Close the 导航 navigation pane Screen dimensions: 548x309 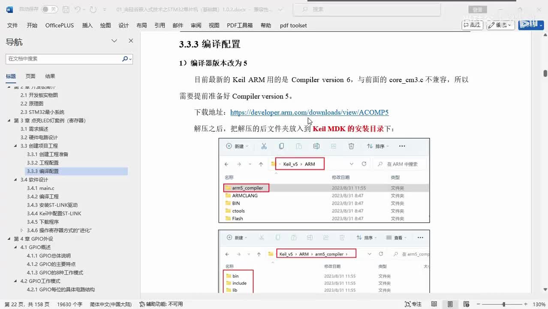[131, 41]
